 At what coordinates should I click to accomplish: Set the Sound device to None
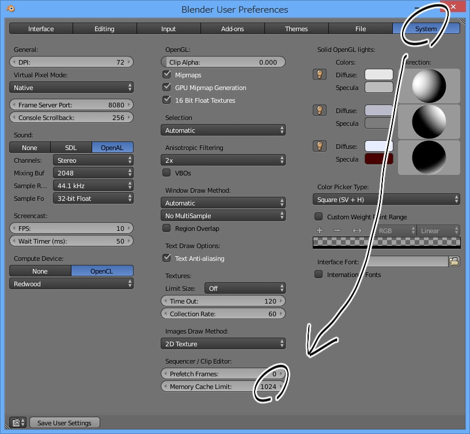click(30, 148)
